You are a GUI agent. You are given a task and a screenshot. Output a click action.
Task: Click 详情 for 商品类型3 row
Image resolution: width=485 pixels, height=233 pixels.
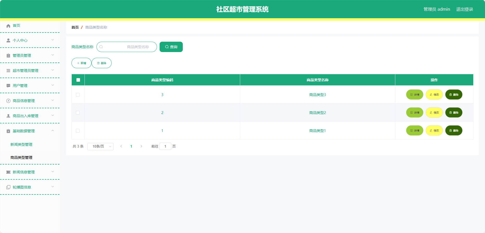tap(415, 95)
